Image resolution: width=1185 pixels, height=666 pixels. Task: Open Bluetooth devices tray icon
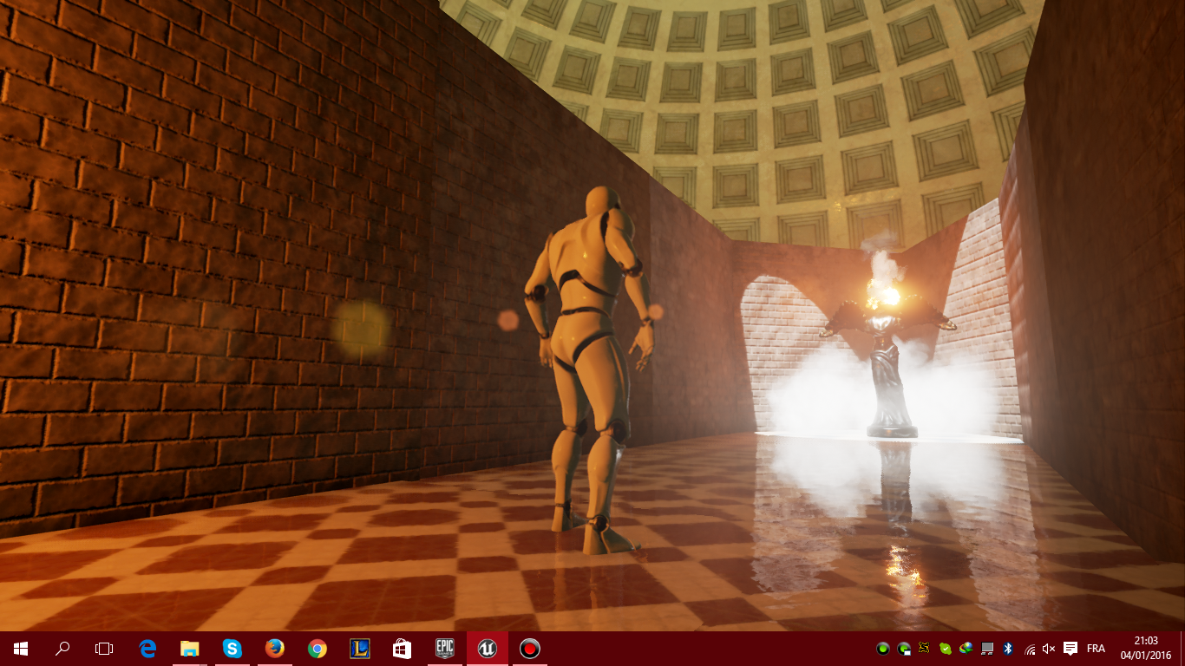click(1008, 649)
